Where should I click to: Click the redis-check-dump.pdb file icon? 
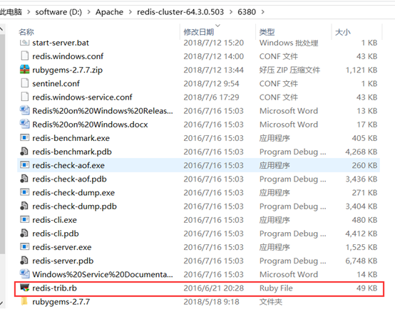coord(24,206)
